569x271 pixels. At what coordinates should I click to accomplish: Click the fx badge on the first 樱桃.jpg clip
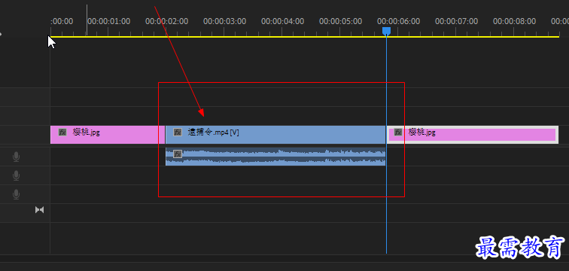[62, 132]
